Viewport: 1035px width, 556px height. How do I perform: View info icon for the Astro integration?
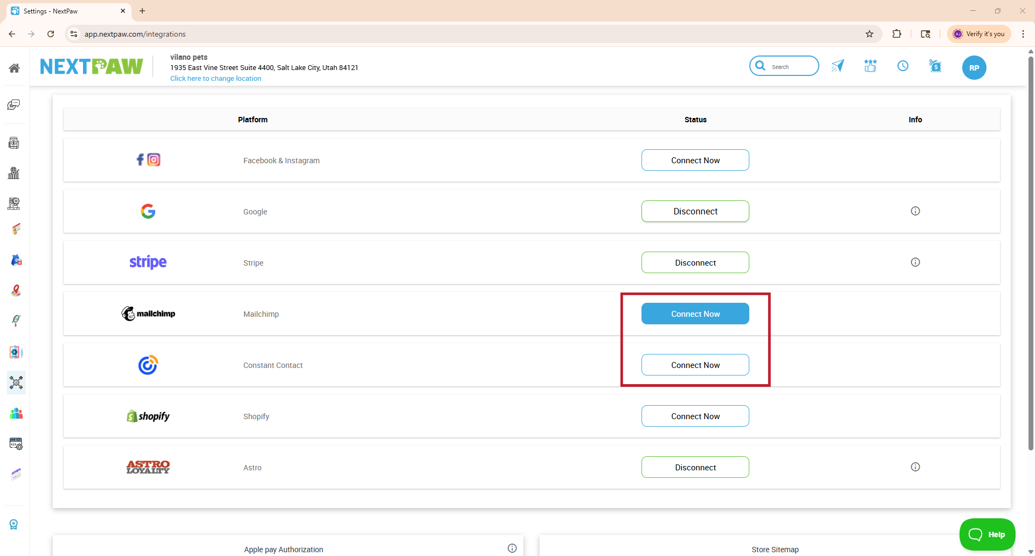[x=915, y=467]
